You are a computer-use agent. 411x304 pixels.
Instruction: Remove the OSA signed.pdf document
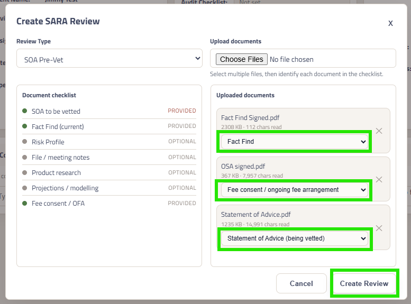(379, 180)
